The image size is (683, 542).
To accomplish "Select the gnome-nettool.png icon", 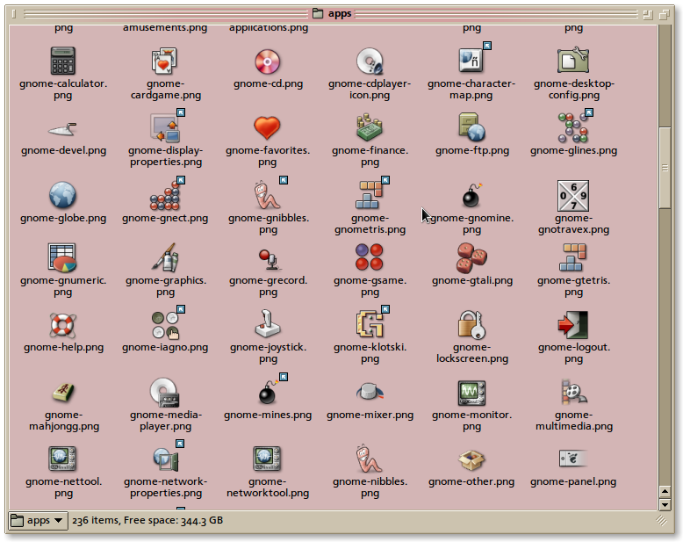I will coord(62,459).
